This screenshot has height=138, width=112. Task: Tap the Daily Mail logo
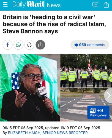point(28,4)
